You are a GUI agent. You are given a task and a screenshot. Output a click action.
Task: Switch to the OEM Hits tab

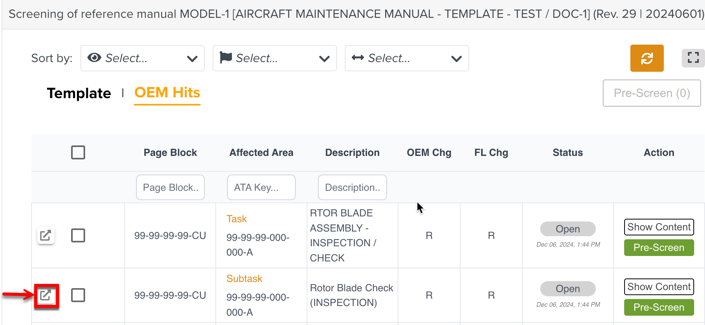click(167, 93)
